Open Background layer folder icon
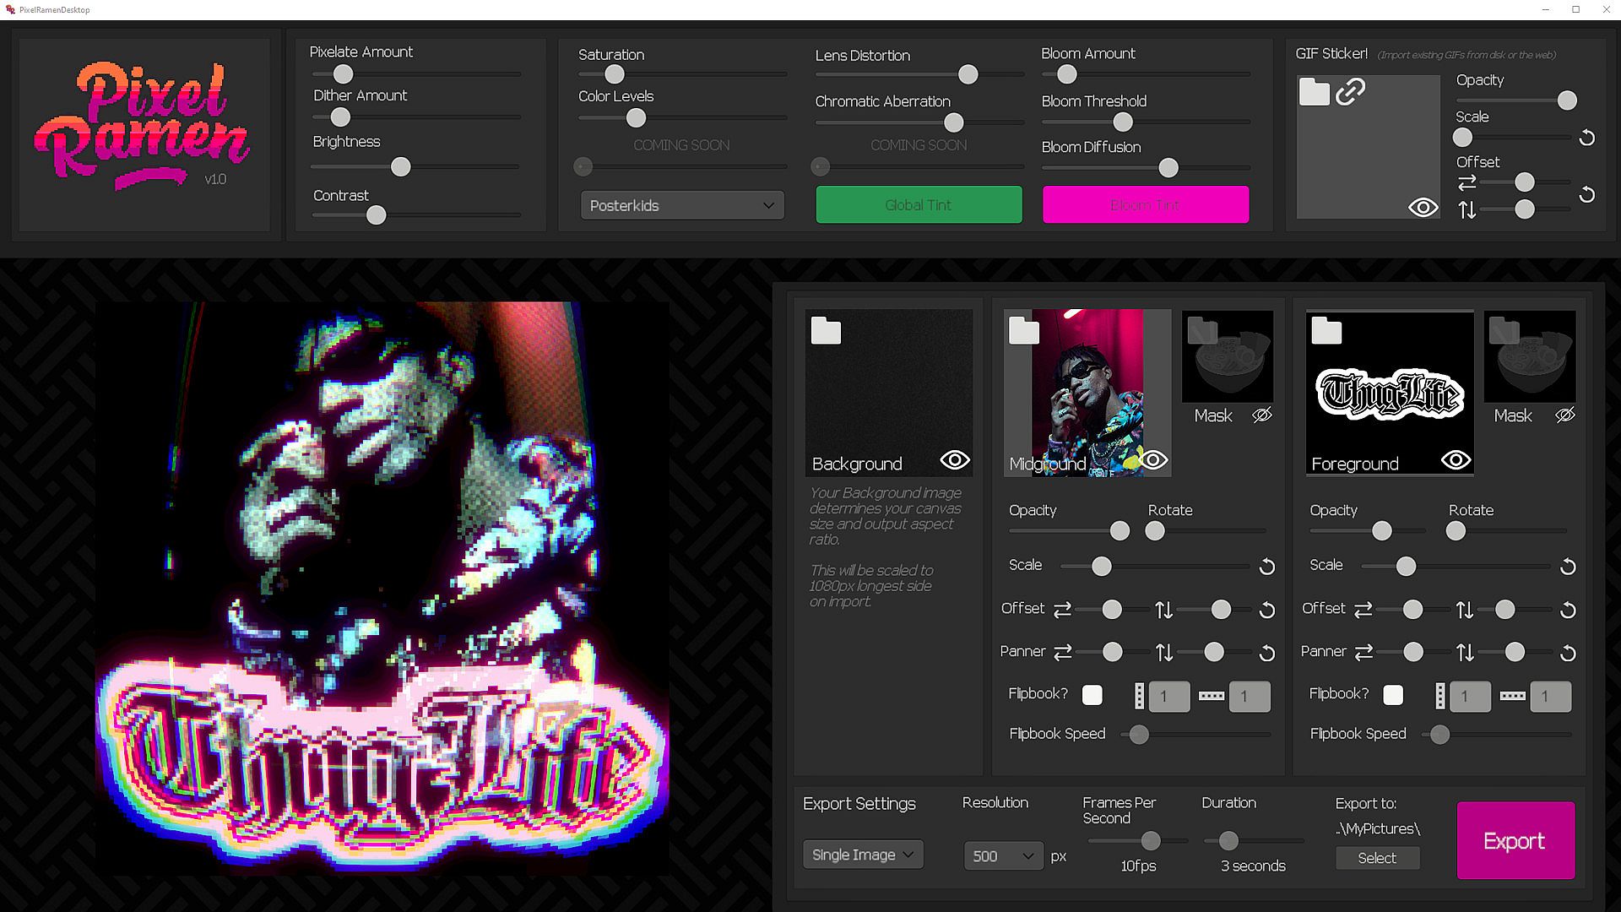This screenshot has height=912, width=1621. tap(826, 330)
